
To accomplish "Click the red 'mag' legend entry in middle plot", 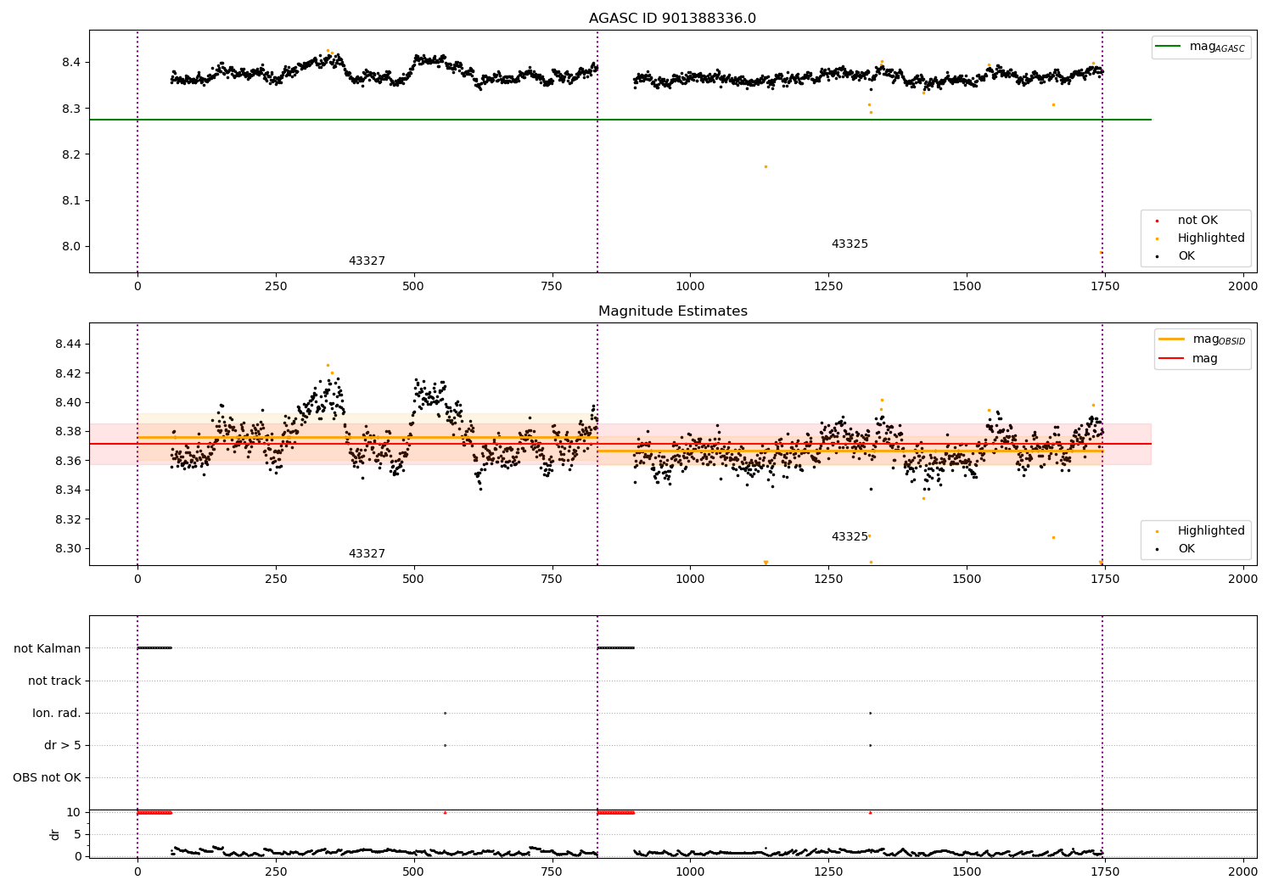I will tap(1188, 359).
